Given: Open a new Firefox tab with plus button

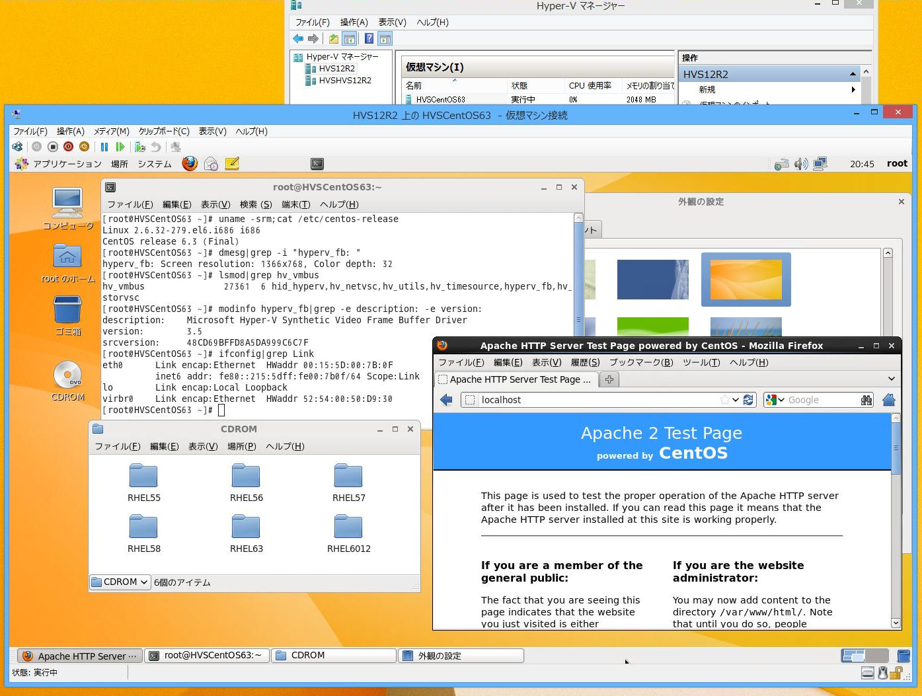Looking at the screenshot, I should pyautogui.click(x=609, y=379).
